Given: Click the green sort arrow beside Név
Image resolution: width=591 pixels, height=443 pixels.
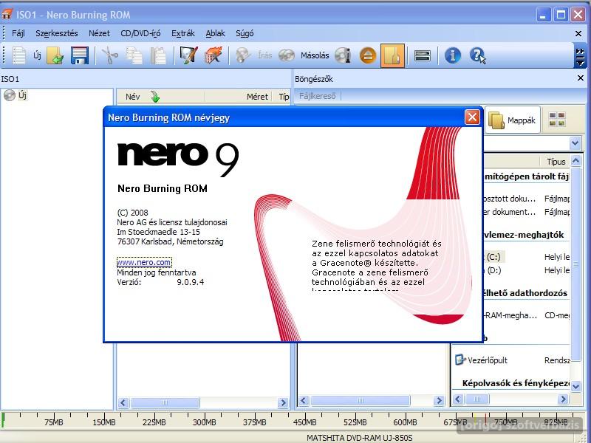Looking at the screenshot, I should [155, 97].
